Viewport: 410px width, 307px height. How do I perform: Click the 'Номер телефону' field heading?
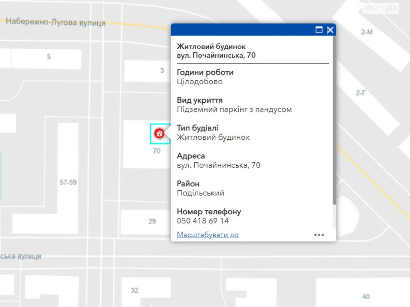(x=209, y=211)
